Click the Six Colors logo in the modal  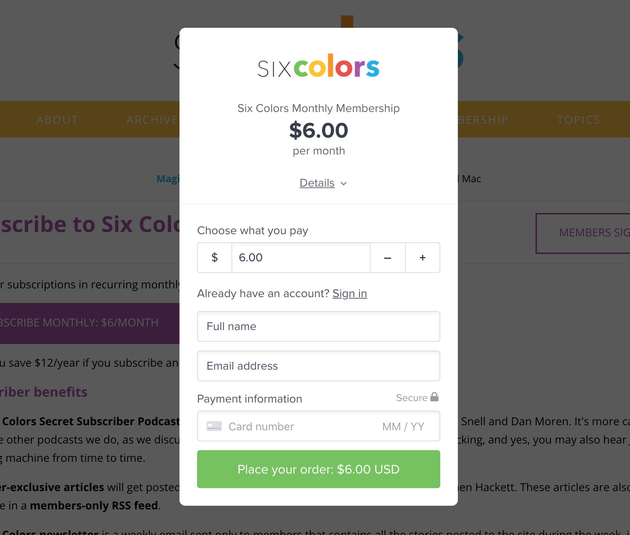[318, 66]
